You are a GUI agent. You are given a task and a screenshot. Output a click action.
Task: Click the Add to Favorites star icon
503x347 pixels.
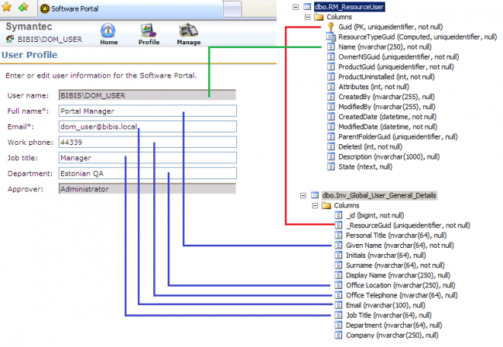point(24,7)
